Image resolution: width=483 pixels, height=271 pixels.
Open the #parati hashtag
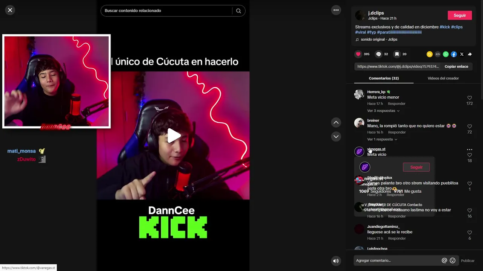click(x=399, y=32)
